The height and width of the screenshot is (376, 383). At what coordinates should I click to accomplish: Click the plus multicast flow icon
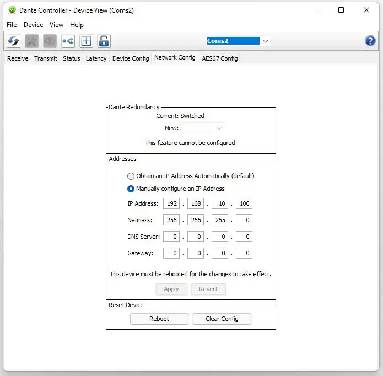pyautogui.click(x=86, y=41)
